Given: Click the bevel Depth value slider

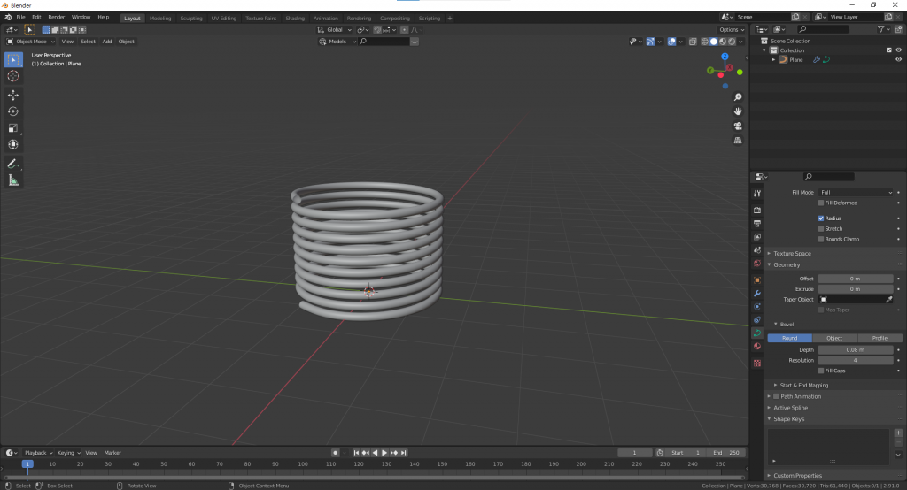Looking at the screenshot, I should point(855,349).
